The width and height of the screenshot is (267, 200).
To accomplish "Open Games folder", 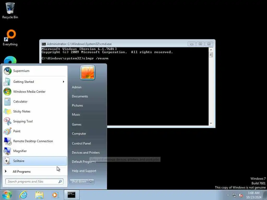I will 77,124.
